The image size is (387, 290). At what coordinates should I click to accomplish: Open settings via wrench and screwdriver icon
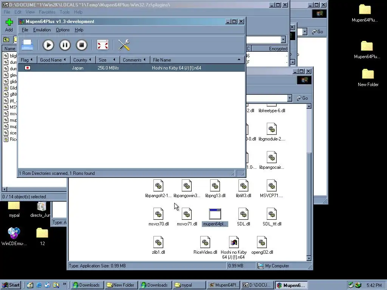point(124,45)
